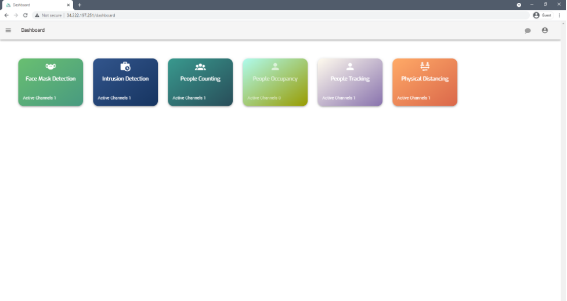Click Active Channels 1 under Face Mask Detection
This screenshot has height=301, width=567.
coord(39,98)
